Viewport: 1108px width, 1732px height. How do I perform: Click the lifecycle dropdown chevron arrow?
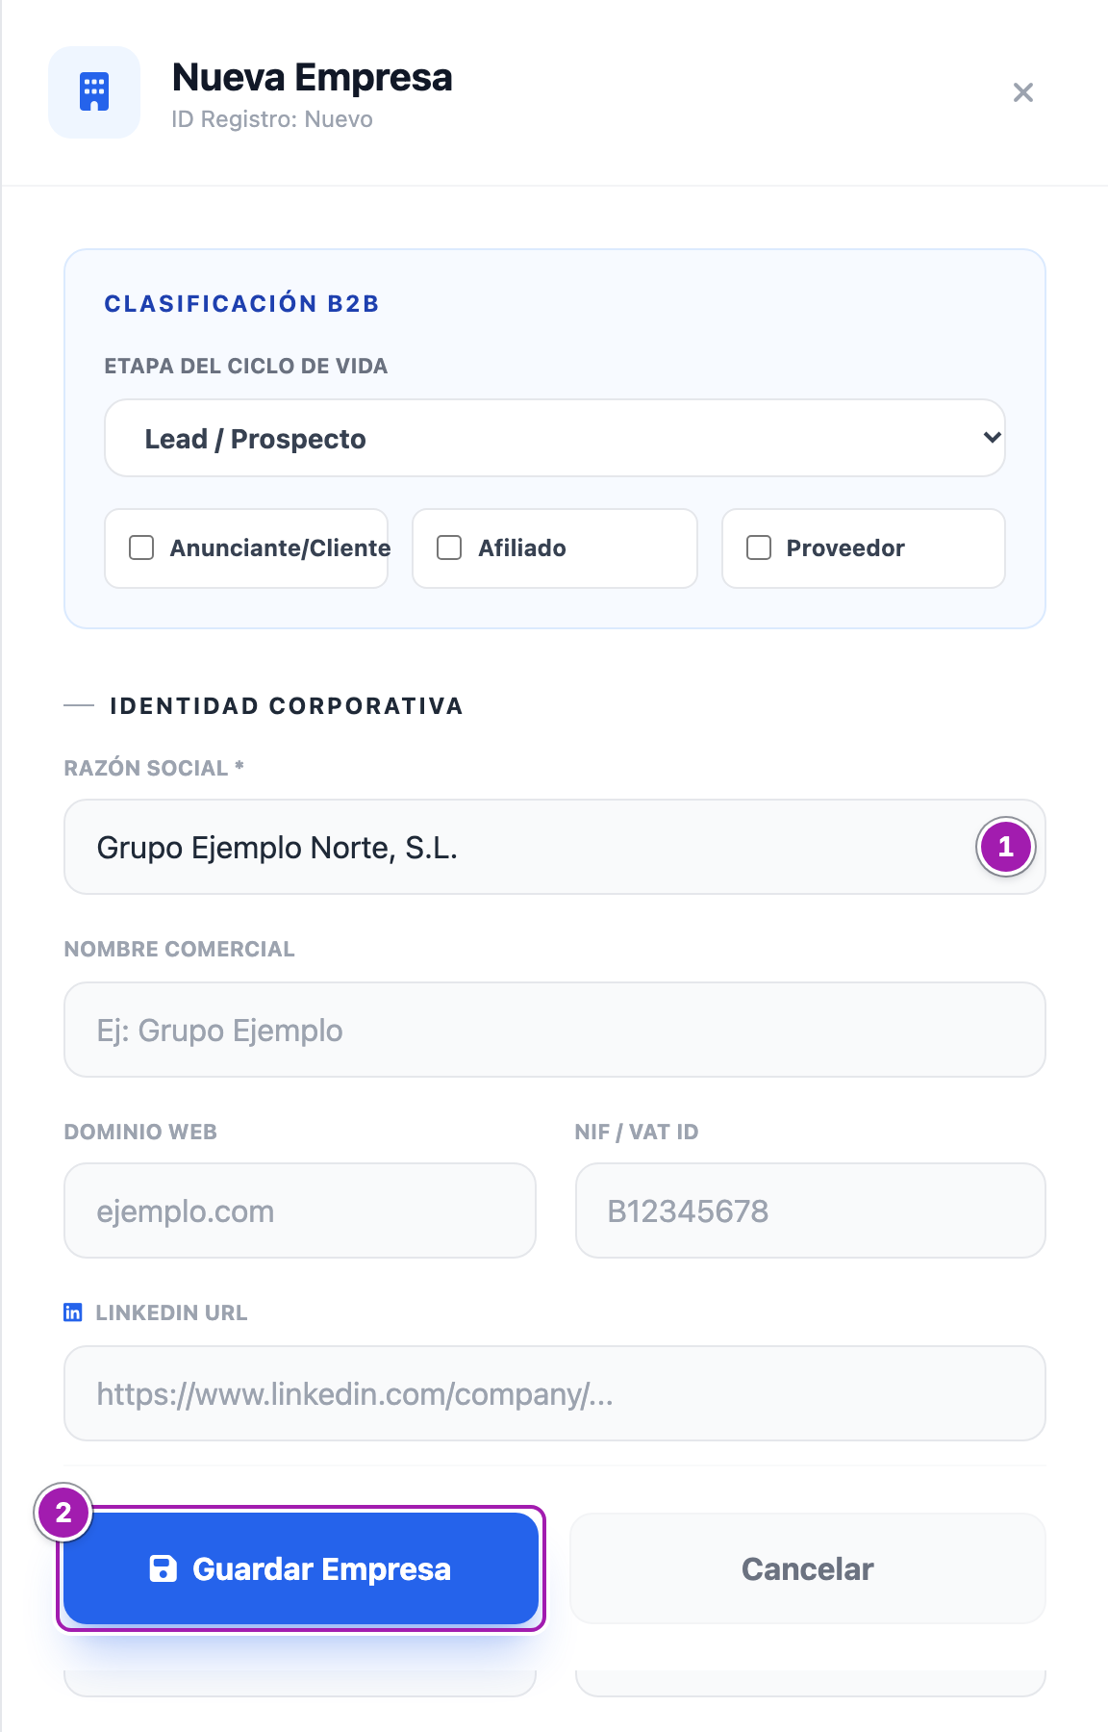[x=993, y=438]
